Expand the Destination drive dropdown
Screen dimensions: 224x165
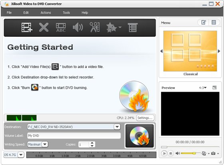pyautogui.click(x=117, y=127)
